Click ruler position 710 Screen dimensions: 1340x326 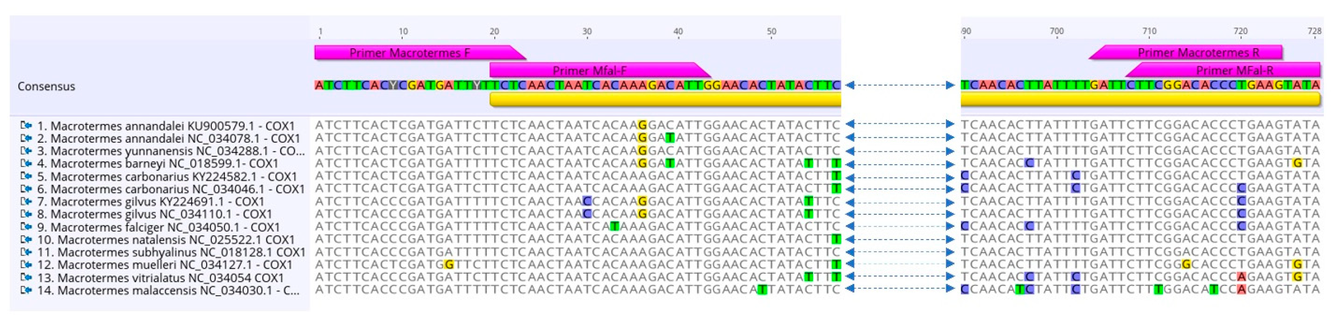point(1149,31)
